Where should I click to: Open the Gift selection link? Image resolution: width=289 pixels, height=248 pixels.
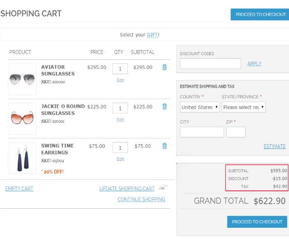(152, 35)
